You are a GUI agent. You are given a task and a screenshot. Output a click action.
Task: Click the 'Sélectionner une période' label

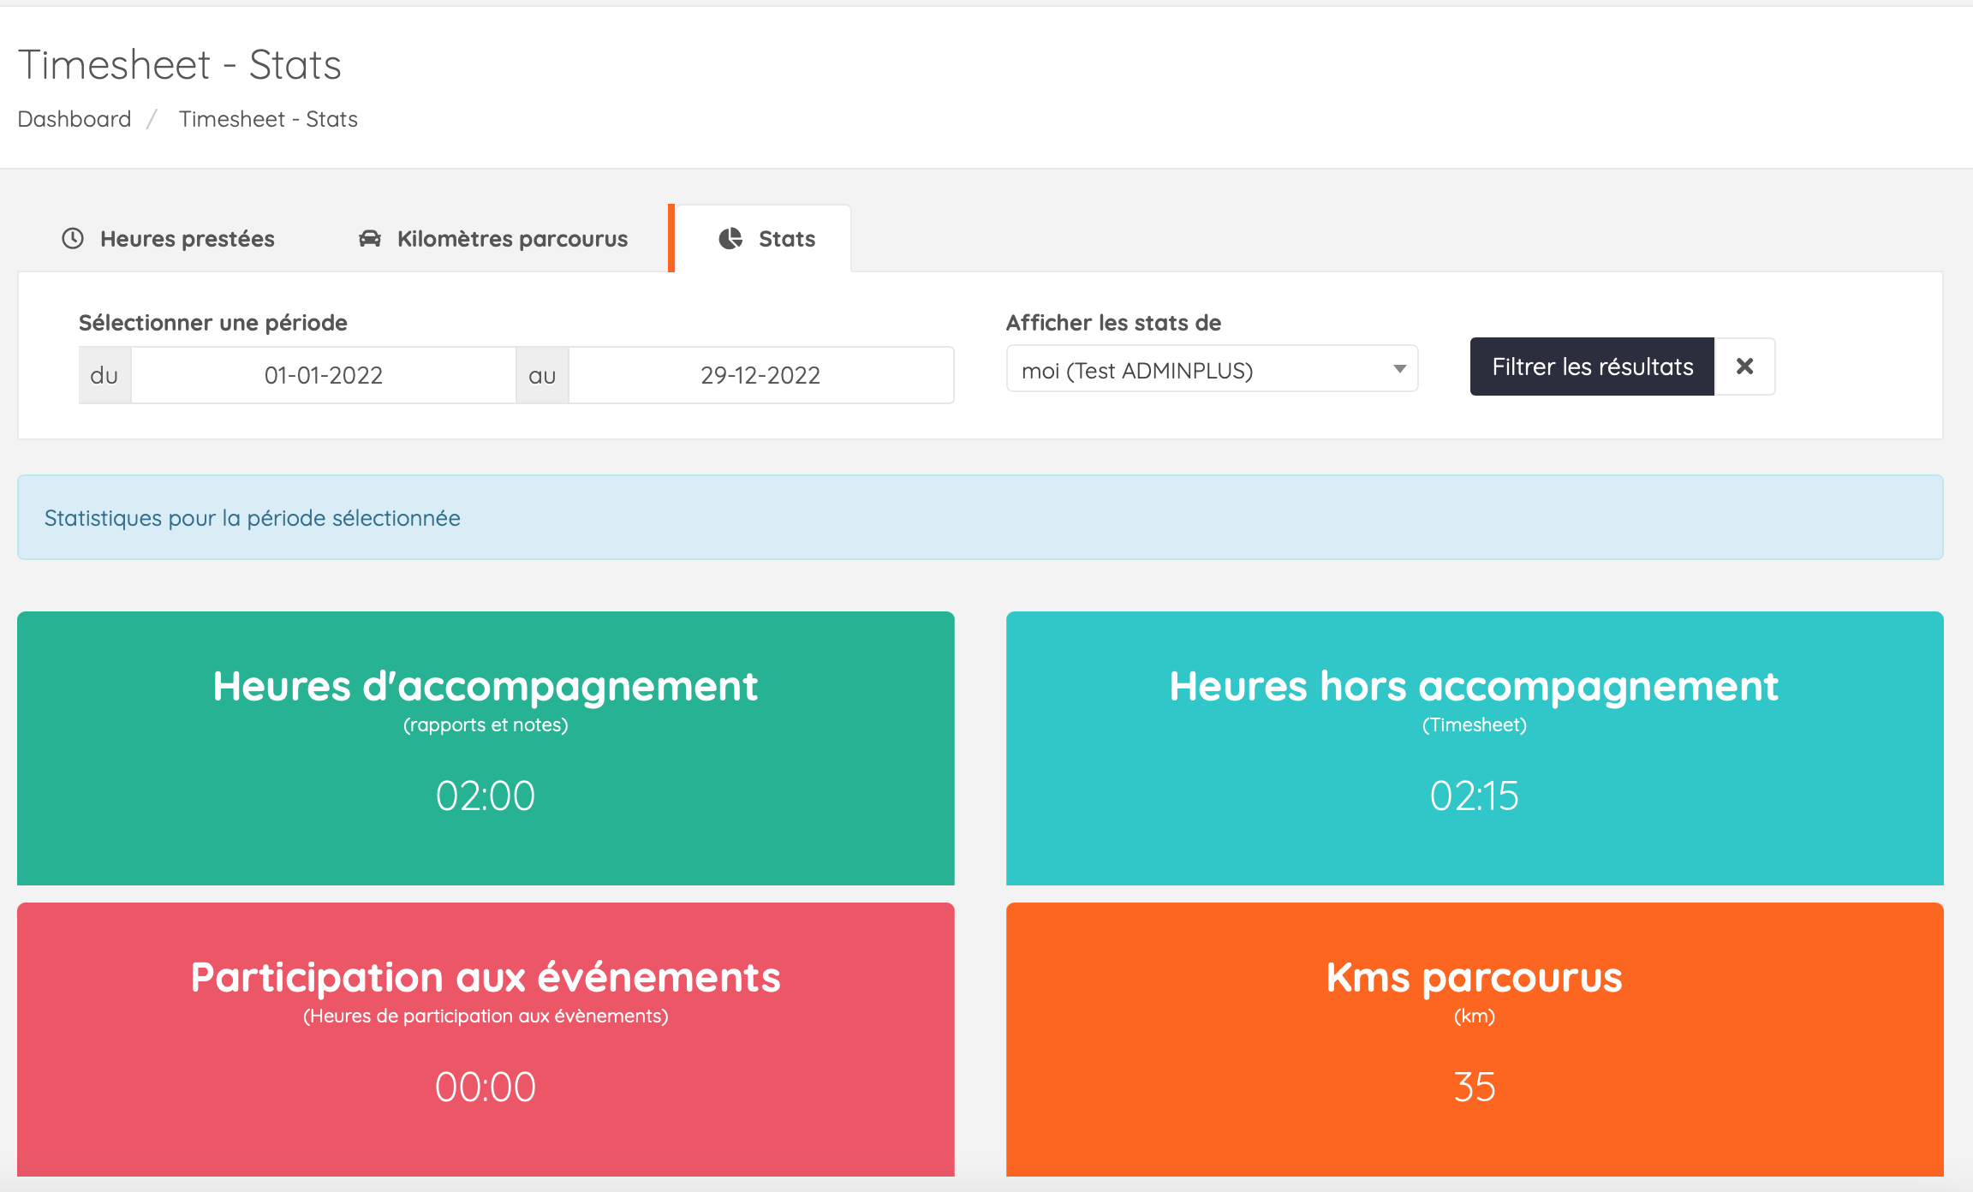213,323
